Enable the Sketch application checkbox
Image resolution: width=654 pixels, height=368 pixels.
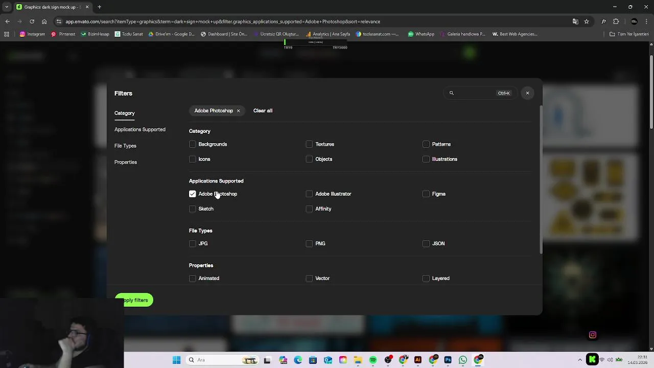[193, 209]
